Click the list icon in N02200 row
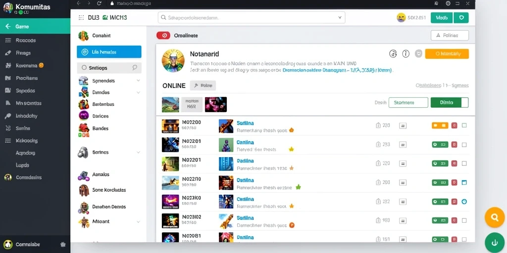Screen dimensions: 507x253 click(403, 126)
